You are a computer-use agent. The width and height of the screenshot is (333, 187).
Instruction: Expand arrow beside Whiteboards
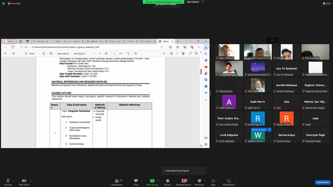[235, 181]
